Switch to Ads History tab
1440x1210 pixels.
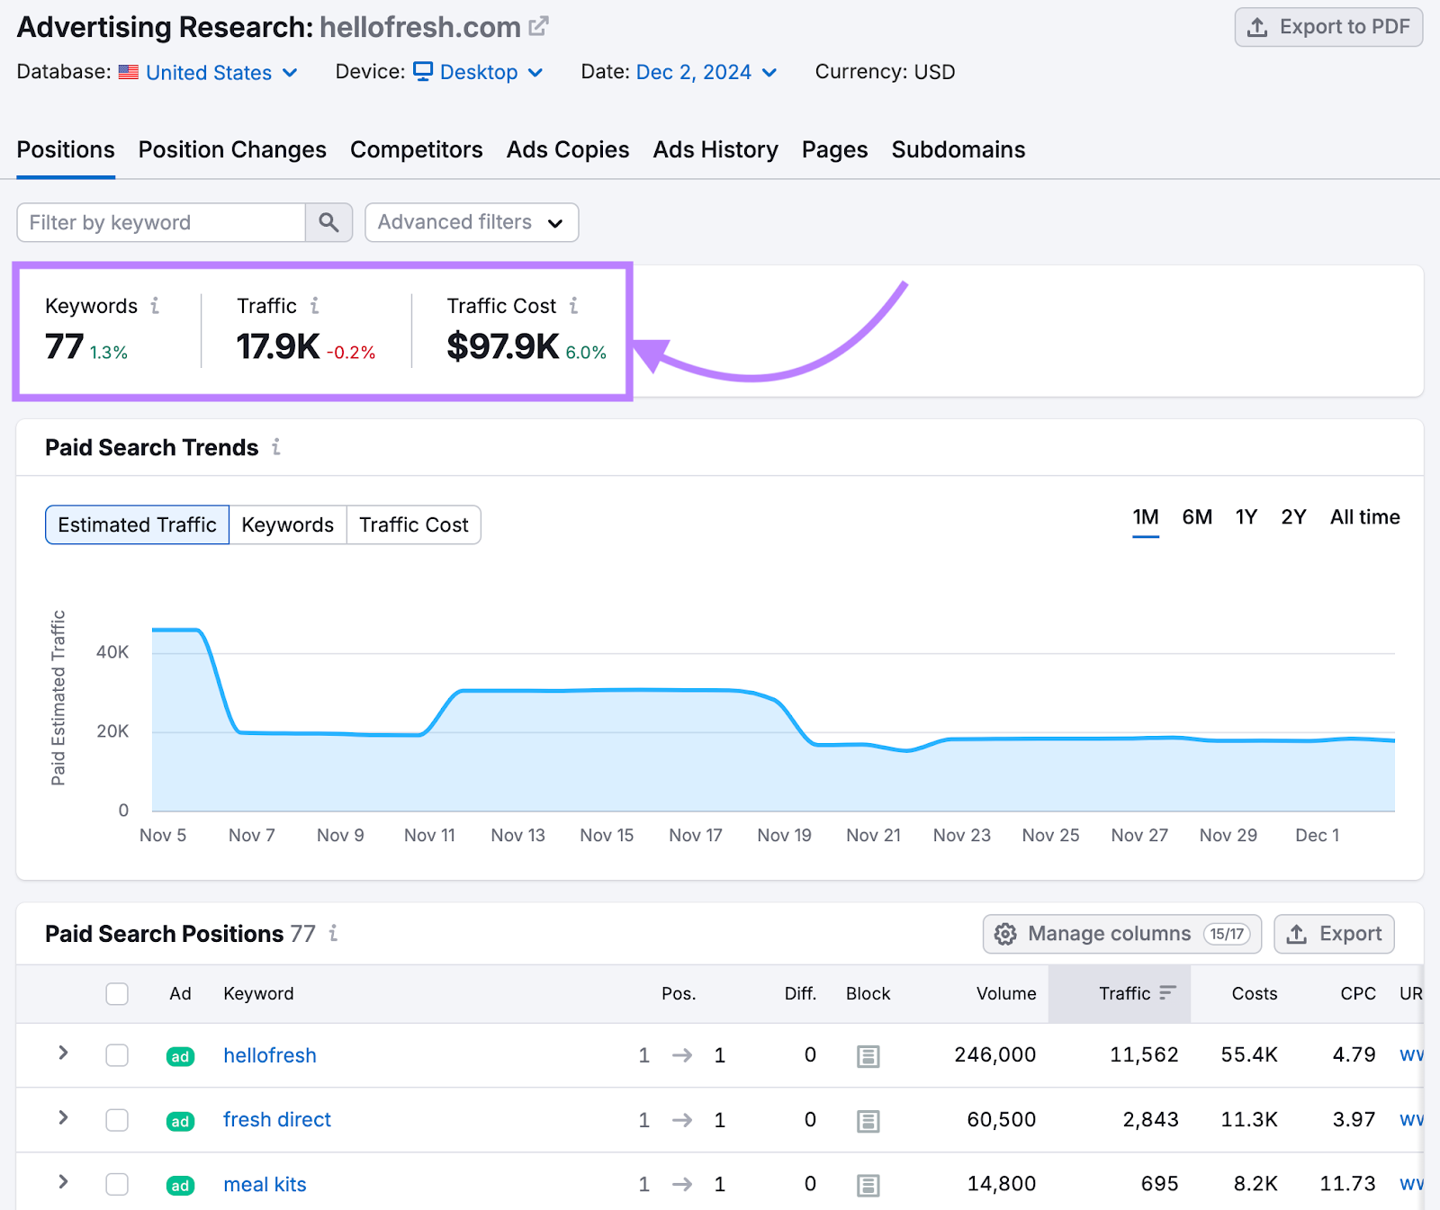[x=715, y=149]
